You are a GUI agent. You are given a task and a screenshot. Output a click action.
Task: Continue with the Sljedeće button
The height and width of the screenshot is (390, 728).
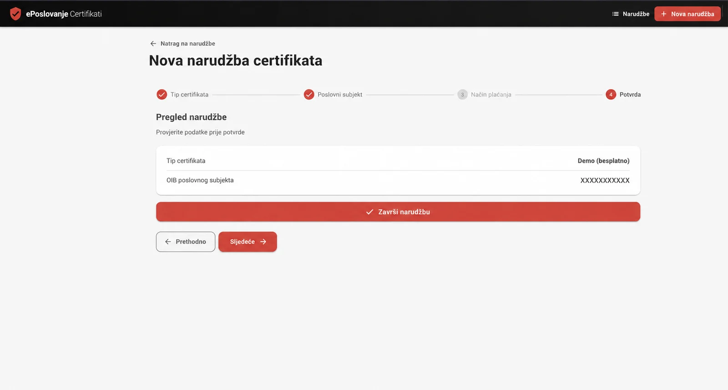pos(248,242)
